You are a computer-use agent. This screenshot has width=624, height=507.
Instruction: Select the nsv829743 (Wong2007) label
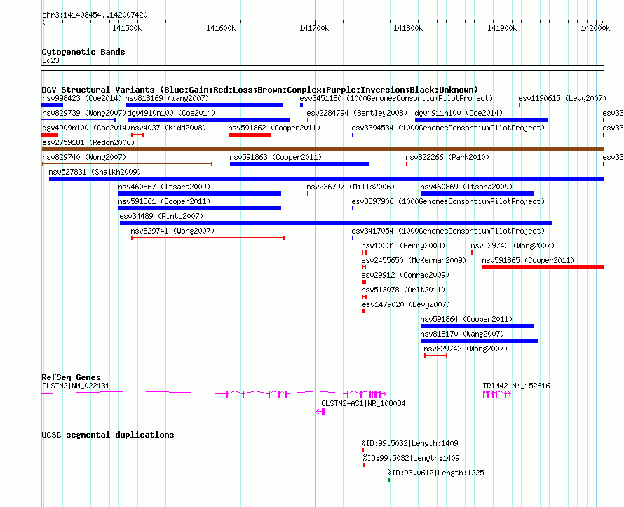pos(513,245)
